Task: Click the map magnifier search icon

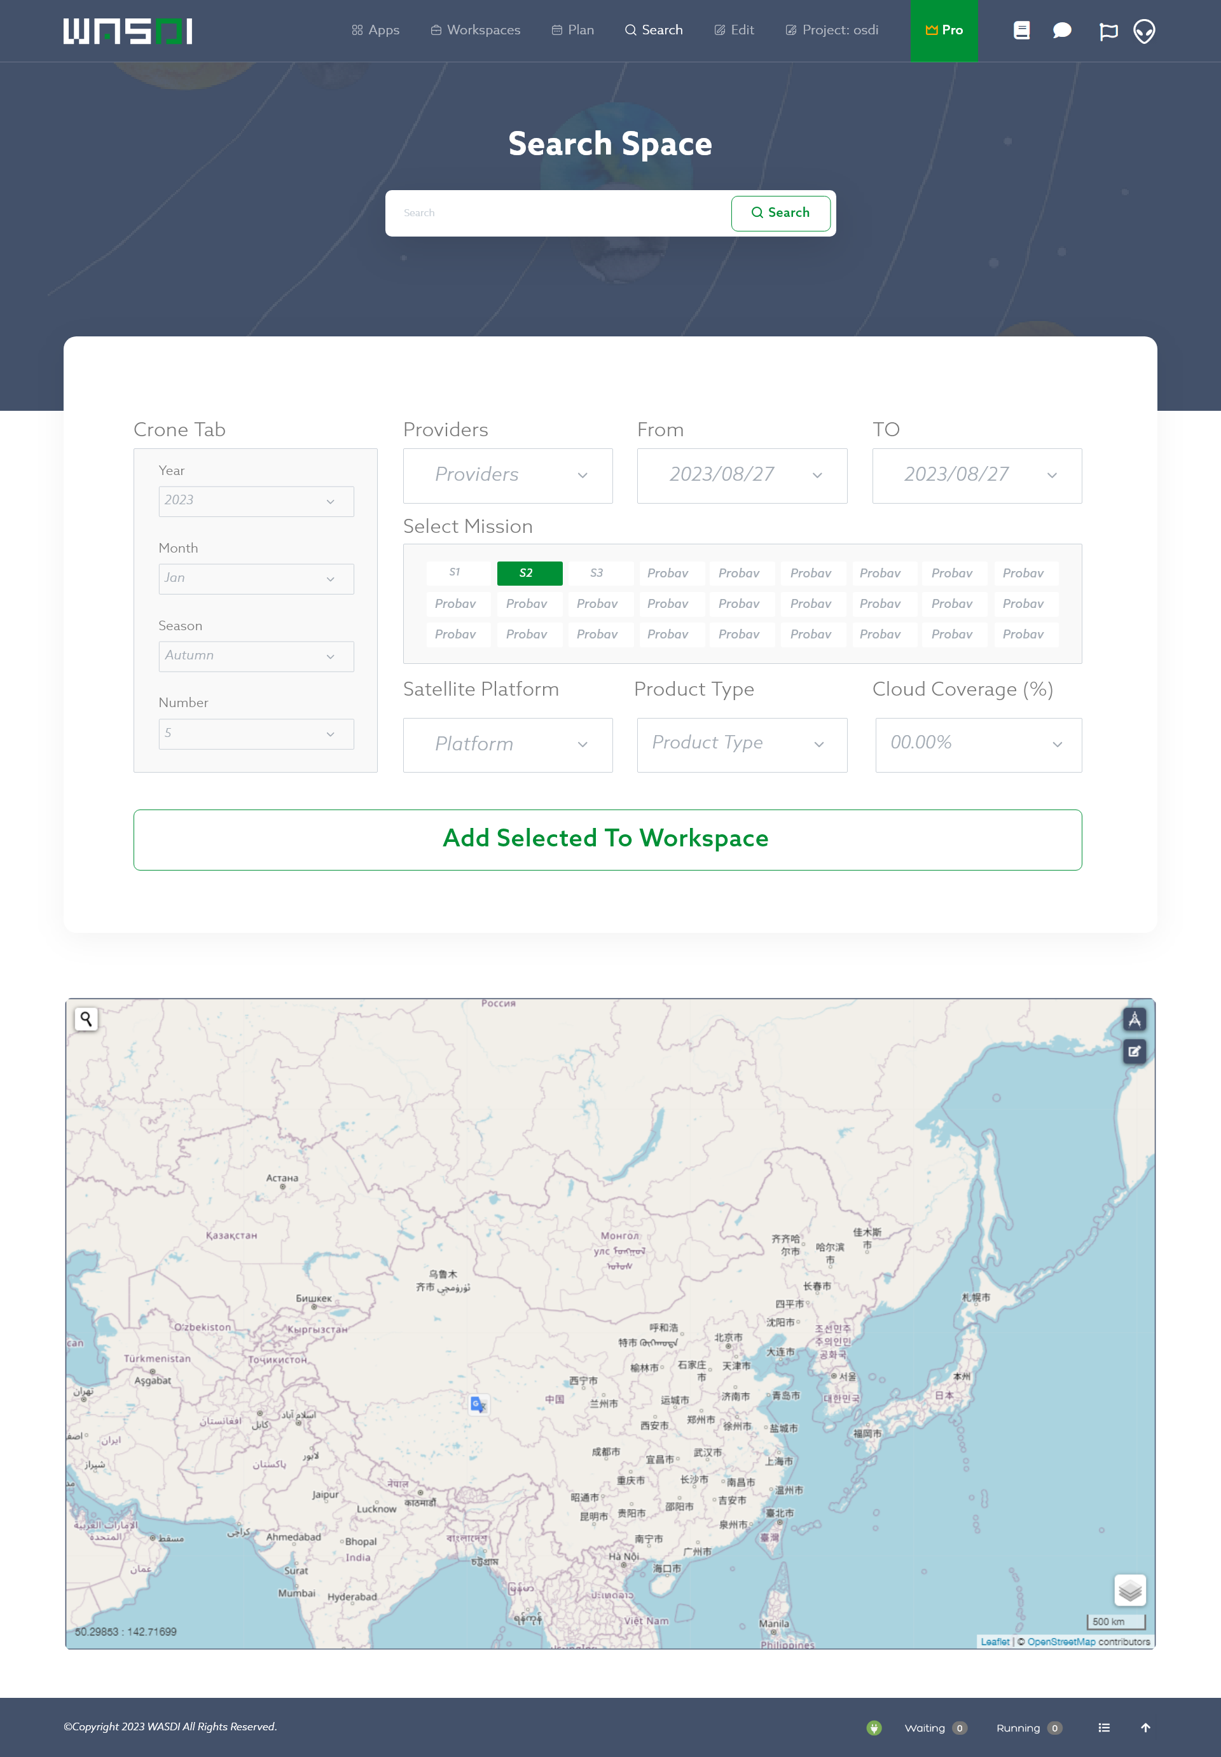Action: [x=86, y=1019]
